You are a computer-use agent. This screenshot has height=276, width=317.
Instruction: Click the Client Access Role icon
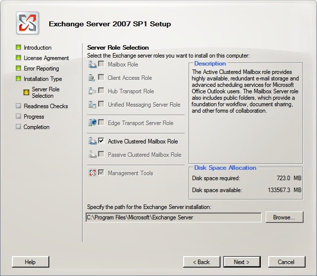[x=92, y=78]
